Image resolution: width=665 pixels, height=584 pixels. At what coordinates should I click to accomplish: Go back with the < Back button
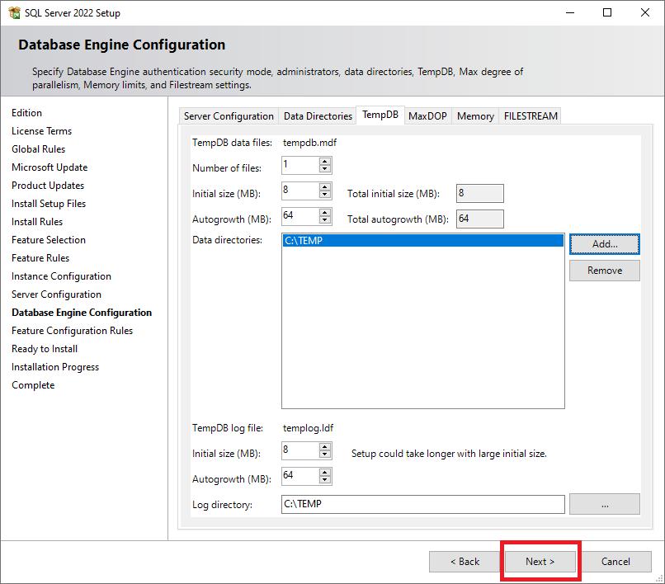point(465,562)
